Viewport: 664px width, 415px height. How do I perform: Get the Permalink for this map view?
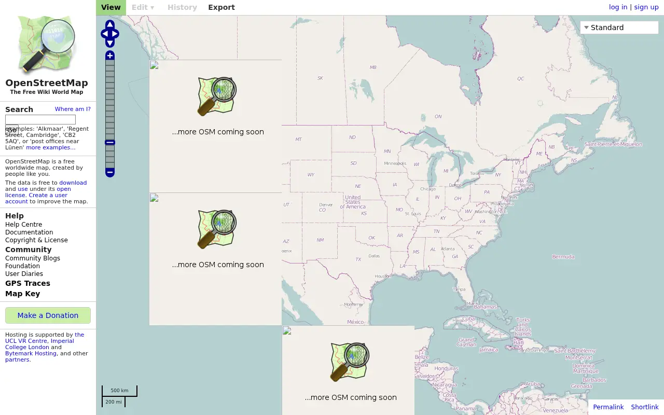608,407
